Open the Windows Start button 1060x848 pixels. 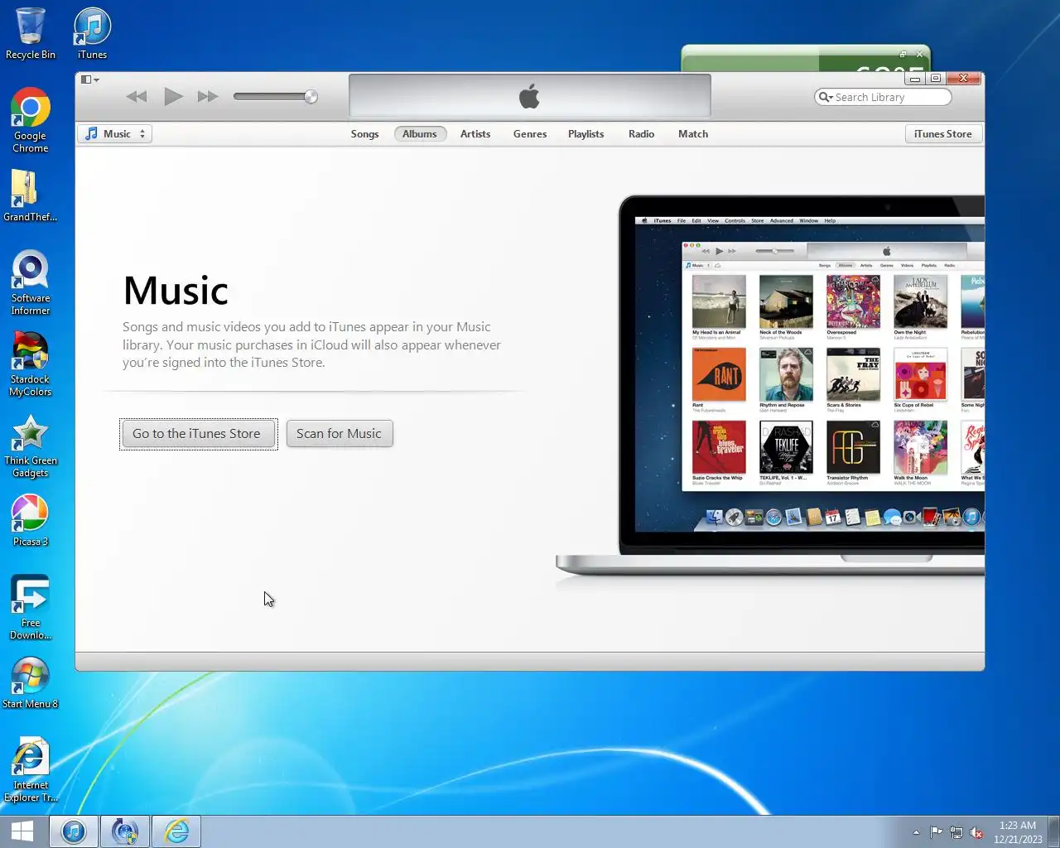[22, 831]
